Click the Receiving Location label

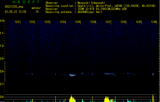click(x=59, y=6)
